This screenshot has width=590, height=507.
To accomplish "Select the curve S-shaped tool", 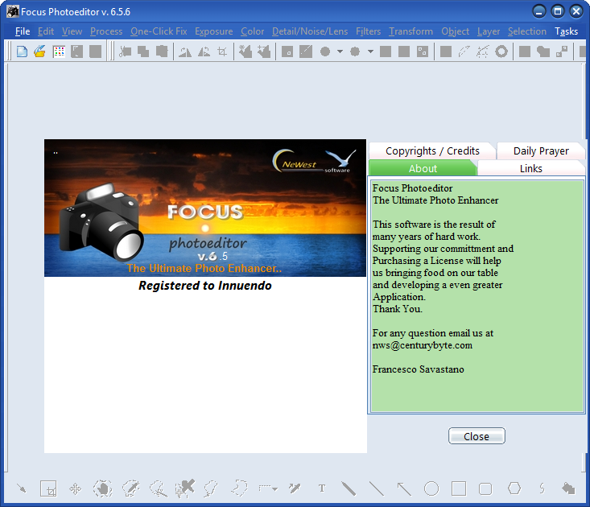I will click(542, 488).
